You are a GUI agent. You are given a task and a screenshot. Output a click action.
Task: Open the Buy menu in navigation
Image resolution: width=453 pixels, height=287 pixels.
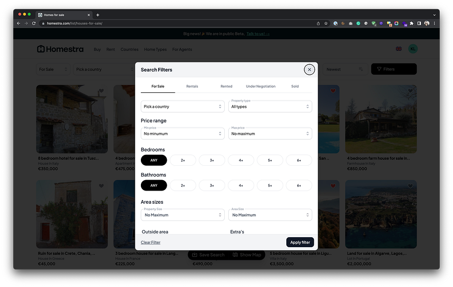tap(97, 49)
